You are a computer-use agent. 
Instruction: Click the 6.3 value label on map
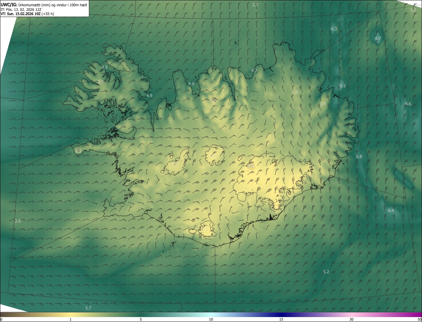334,29
